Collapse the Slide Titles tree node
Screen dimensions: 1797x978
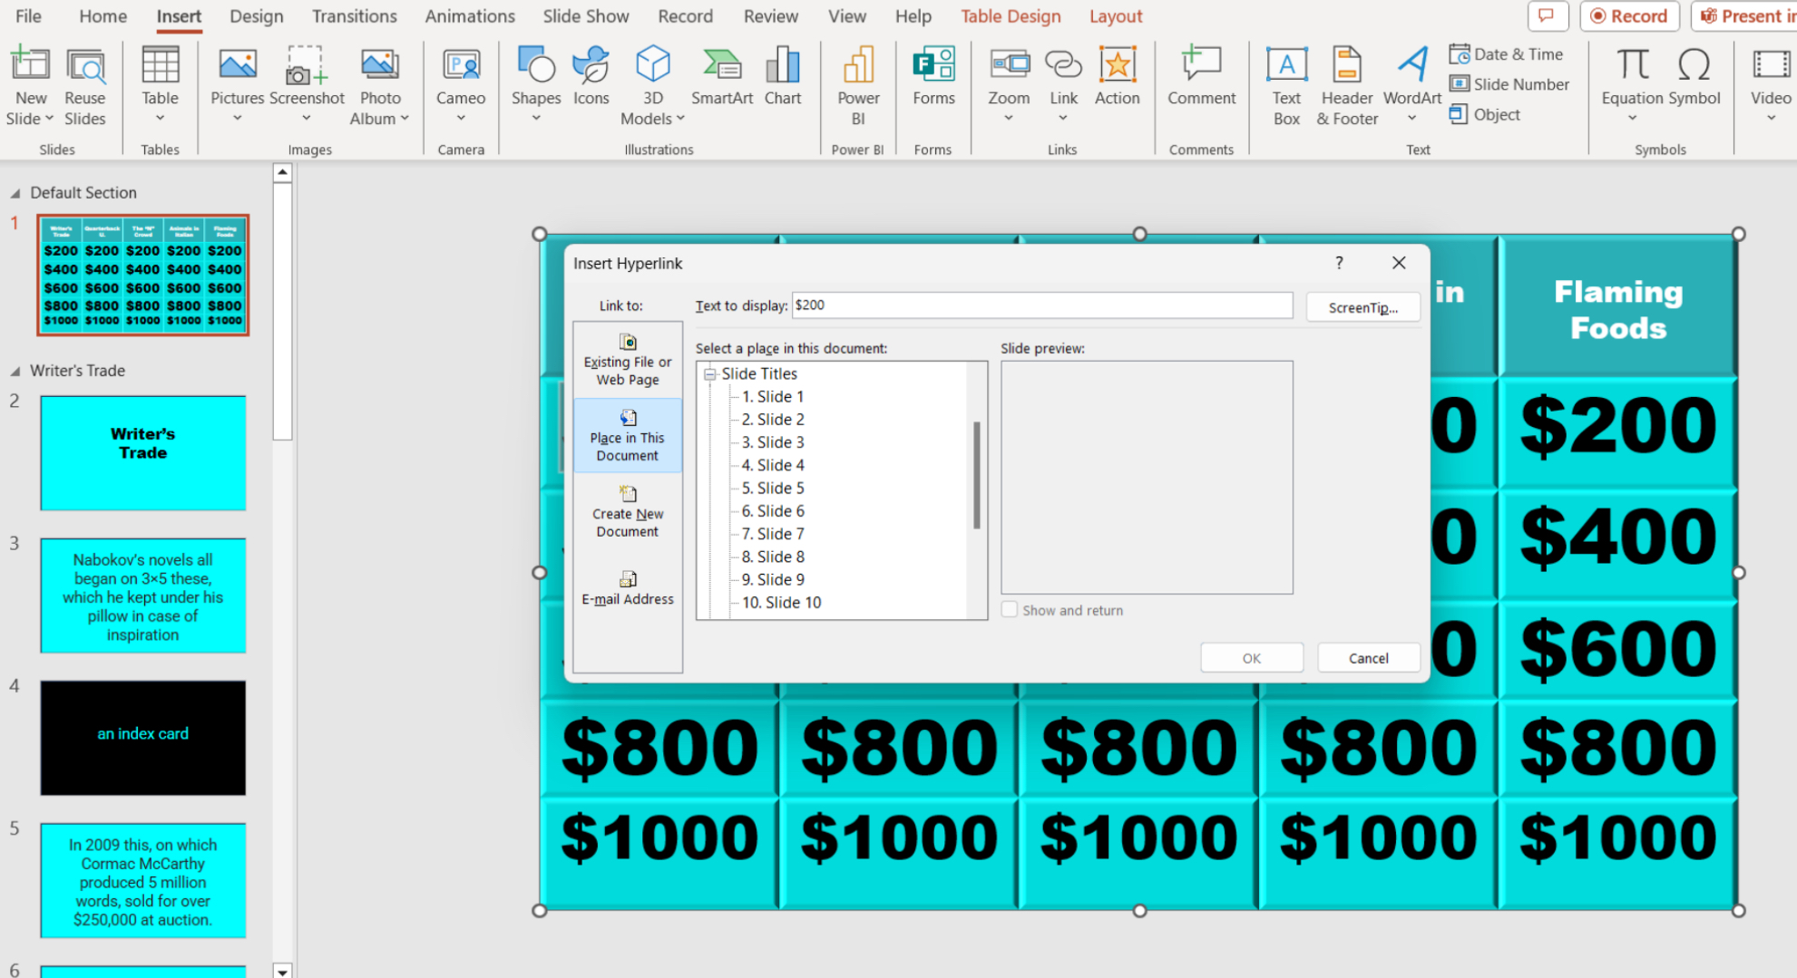[710, 373]
